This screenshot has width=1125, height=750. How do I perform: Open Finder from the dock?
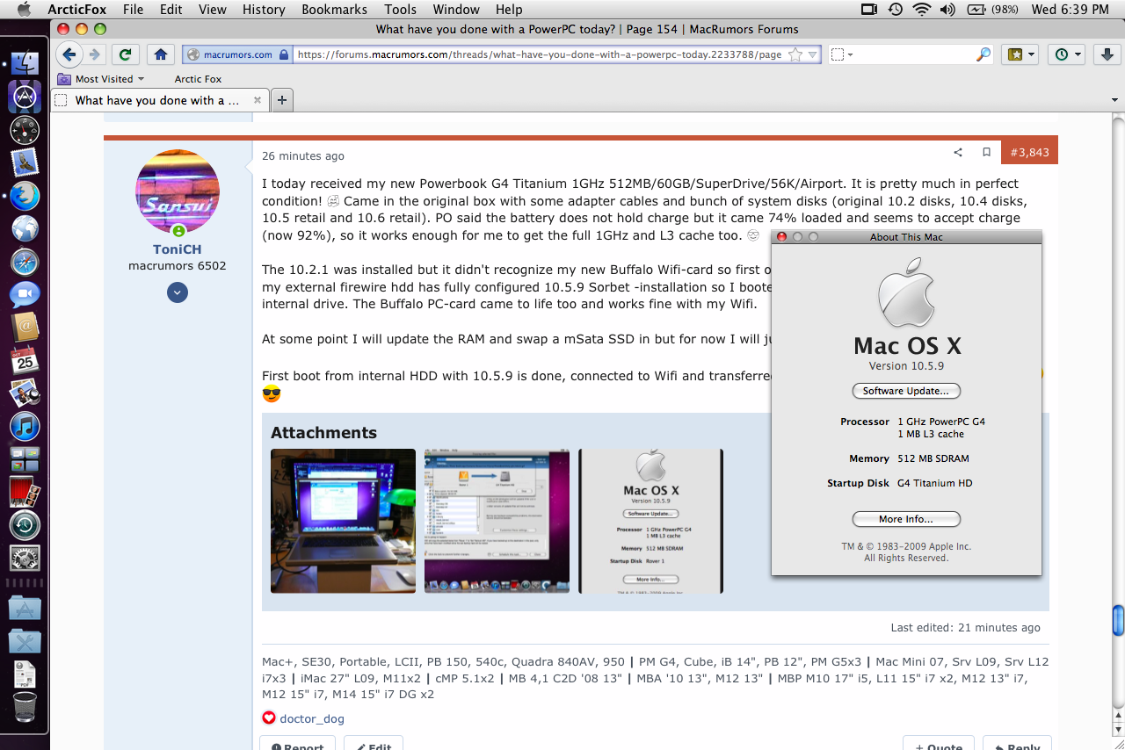tap(25, 63)
